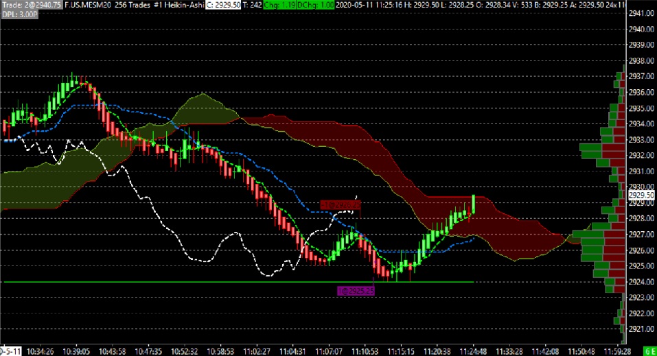Viewport: 657px width, 356px height.
Task: Click the 2941.00 price scale label
Action: 641,13
